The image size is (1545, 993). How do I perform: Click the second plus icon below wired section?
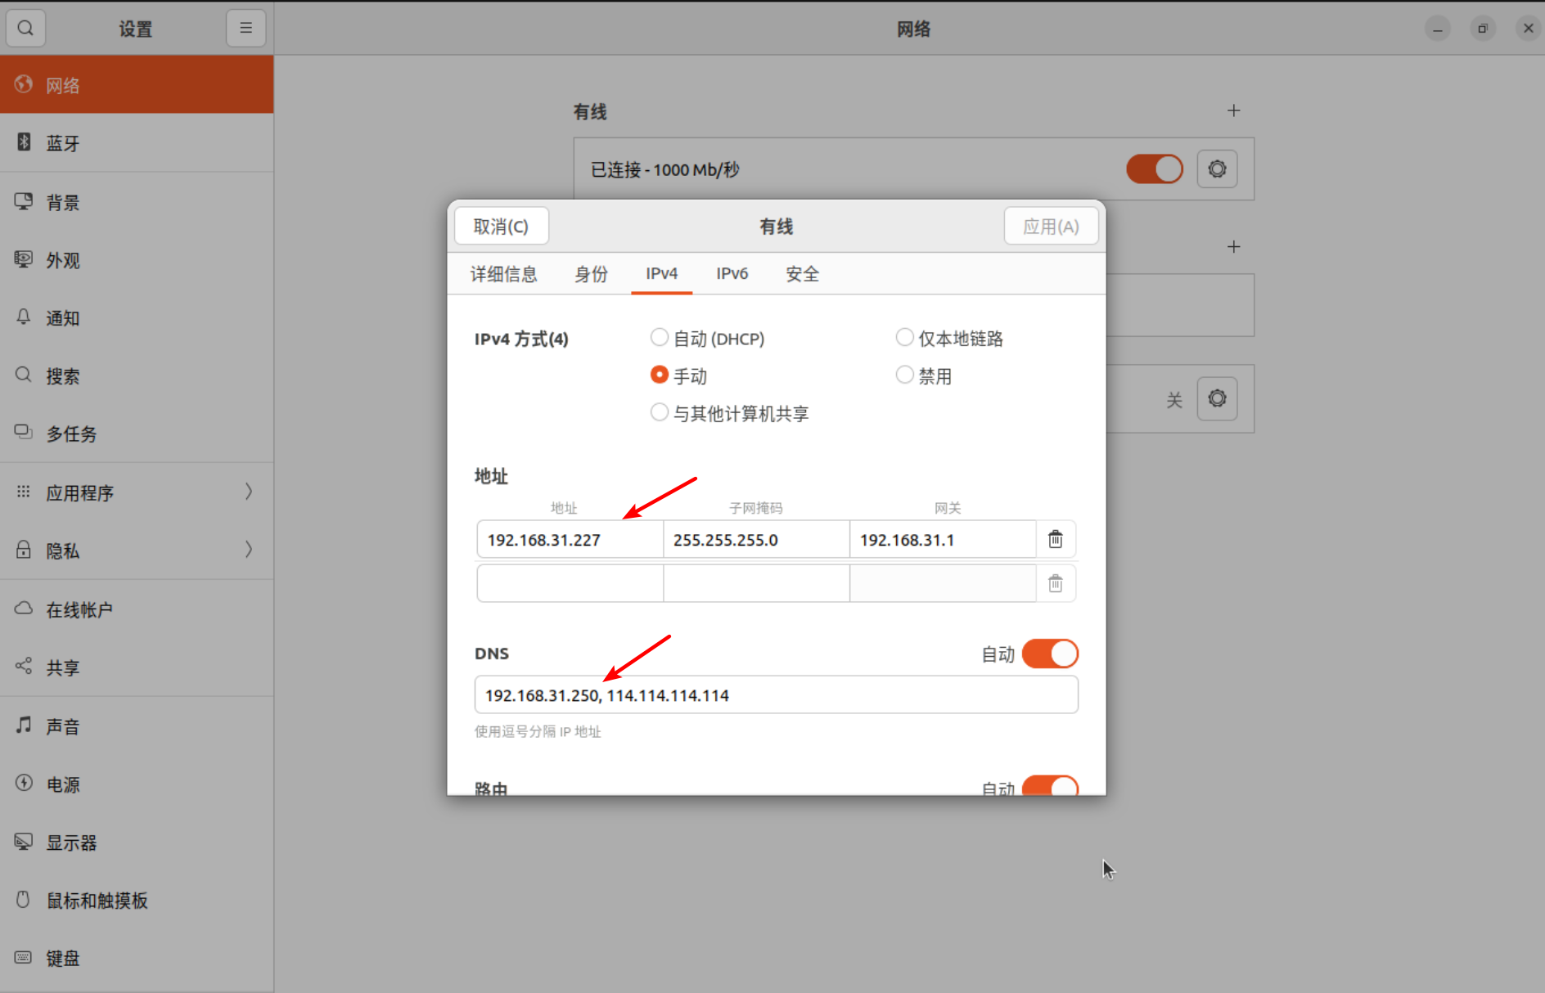(1233, 247)
